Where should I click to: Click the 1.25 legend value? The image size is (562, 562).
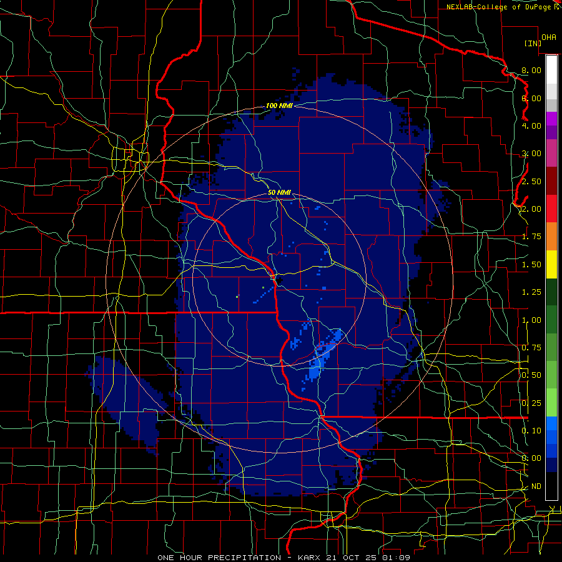coord(531,292)
